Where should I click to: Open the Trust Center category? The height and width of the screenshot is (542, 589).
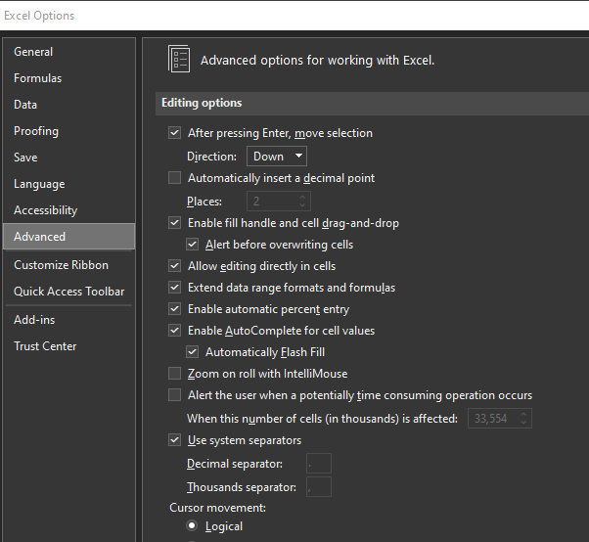click(45, 346)
